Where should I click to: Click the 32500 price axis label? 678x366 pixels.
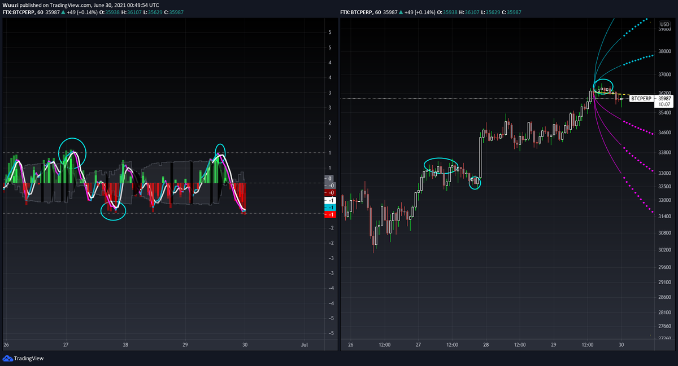[664, 186]
